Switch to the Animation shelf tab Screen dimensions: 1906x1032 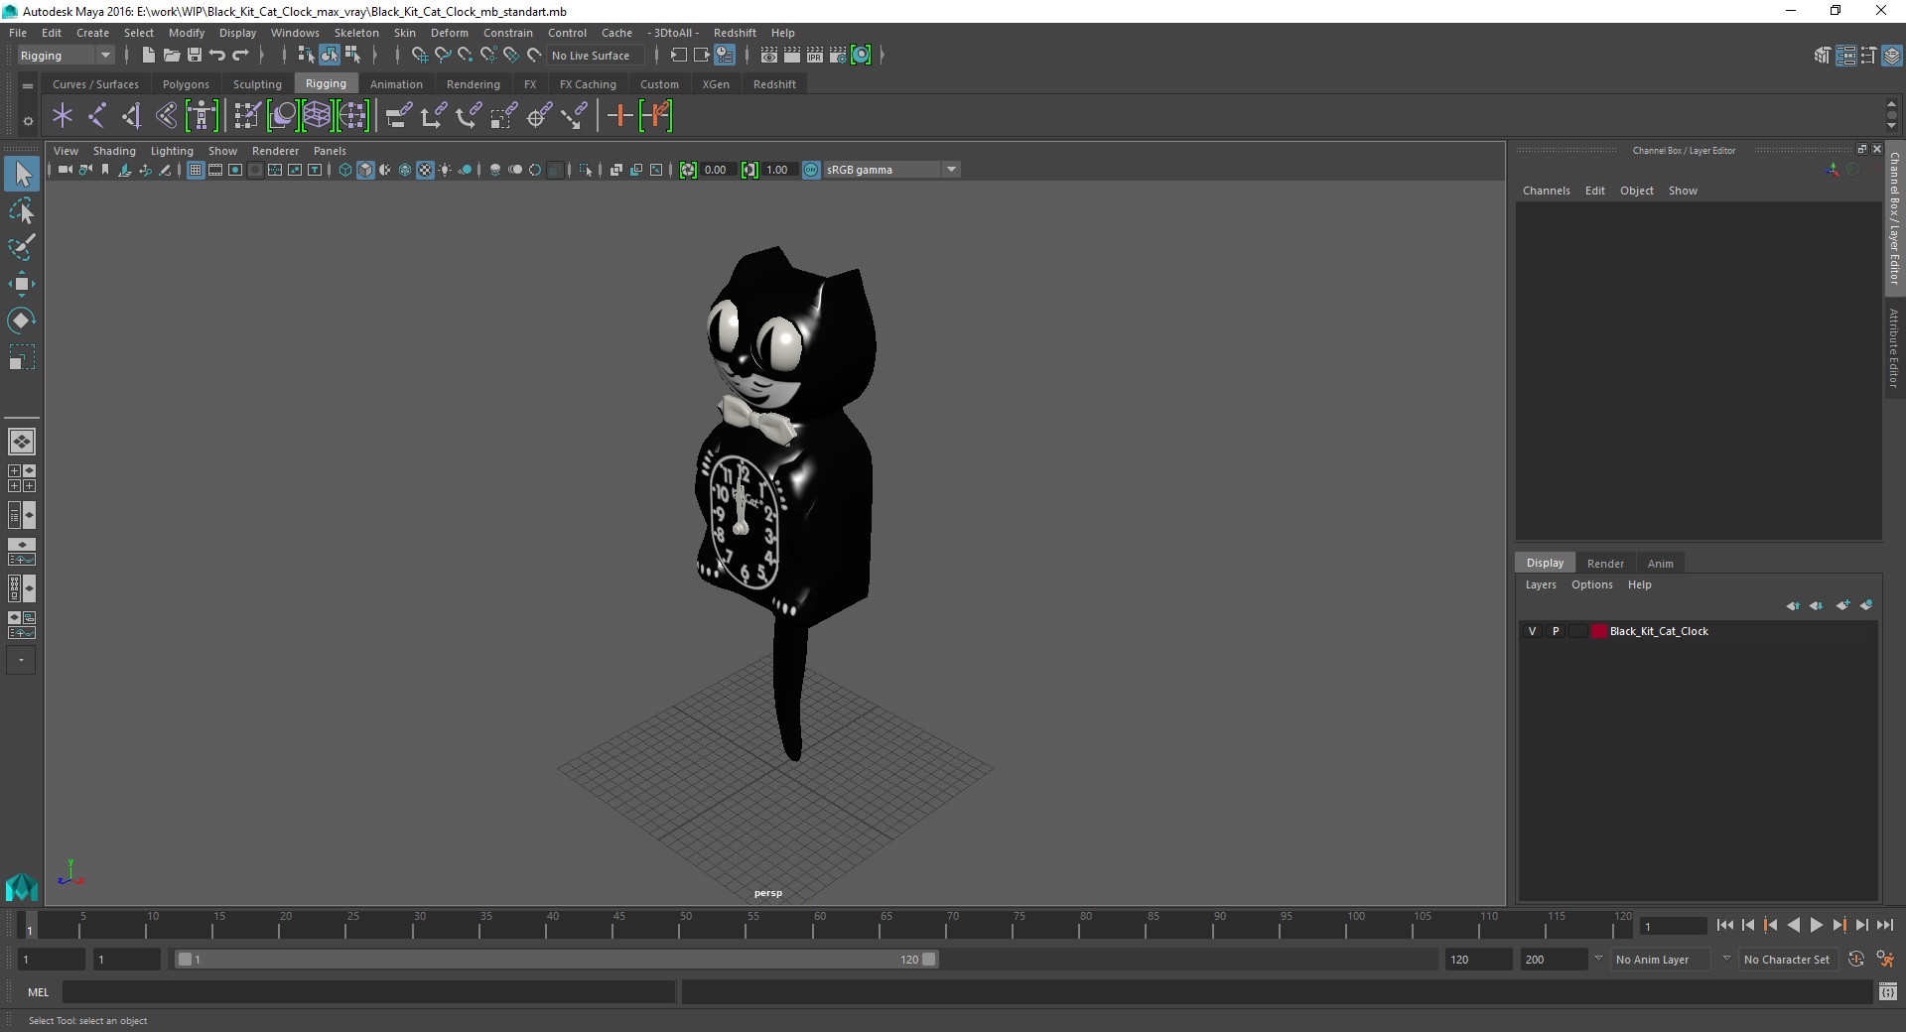(396, 84)
